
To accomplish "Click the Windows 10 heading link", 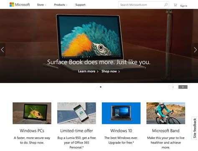I will coord(121,131).
